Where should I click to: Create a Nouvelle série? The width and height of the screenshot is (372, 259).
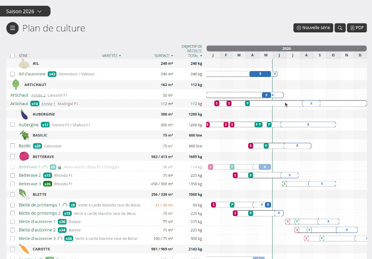(313, 28)
